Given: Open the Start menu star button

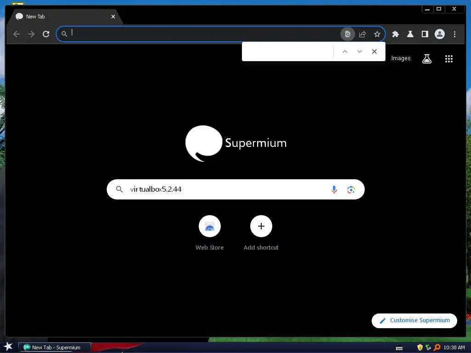Looking at the screenshot, I should tap(8, 347).
